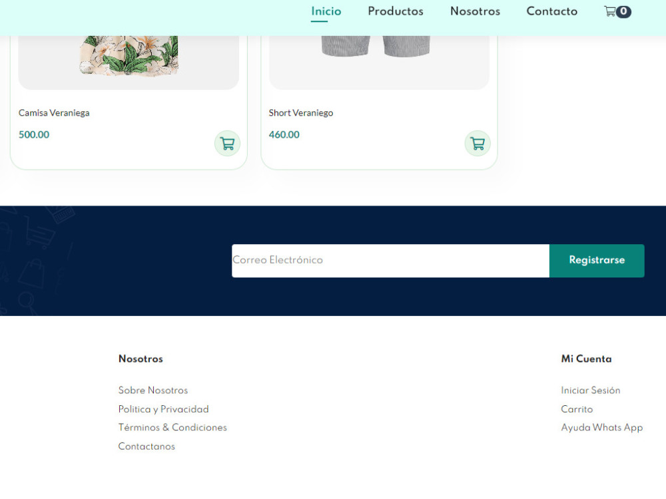Image resolution: width=666 pixels, height=499 pixels.
Task: Open the Productos menu item
Action: pyautogui.click(x=396, y=11)
